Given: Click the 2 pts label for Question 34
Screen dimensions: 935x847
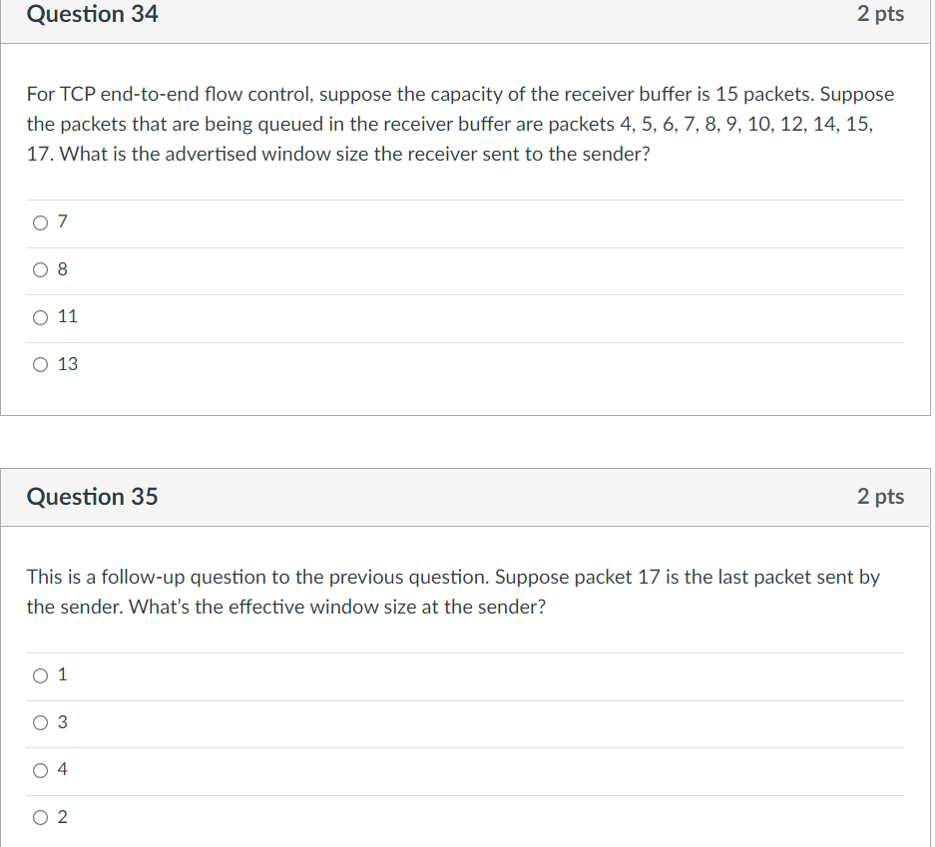Looking at the screenshot, I should (x=880, y=14).
